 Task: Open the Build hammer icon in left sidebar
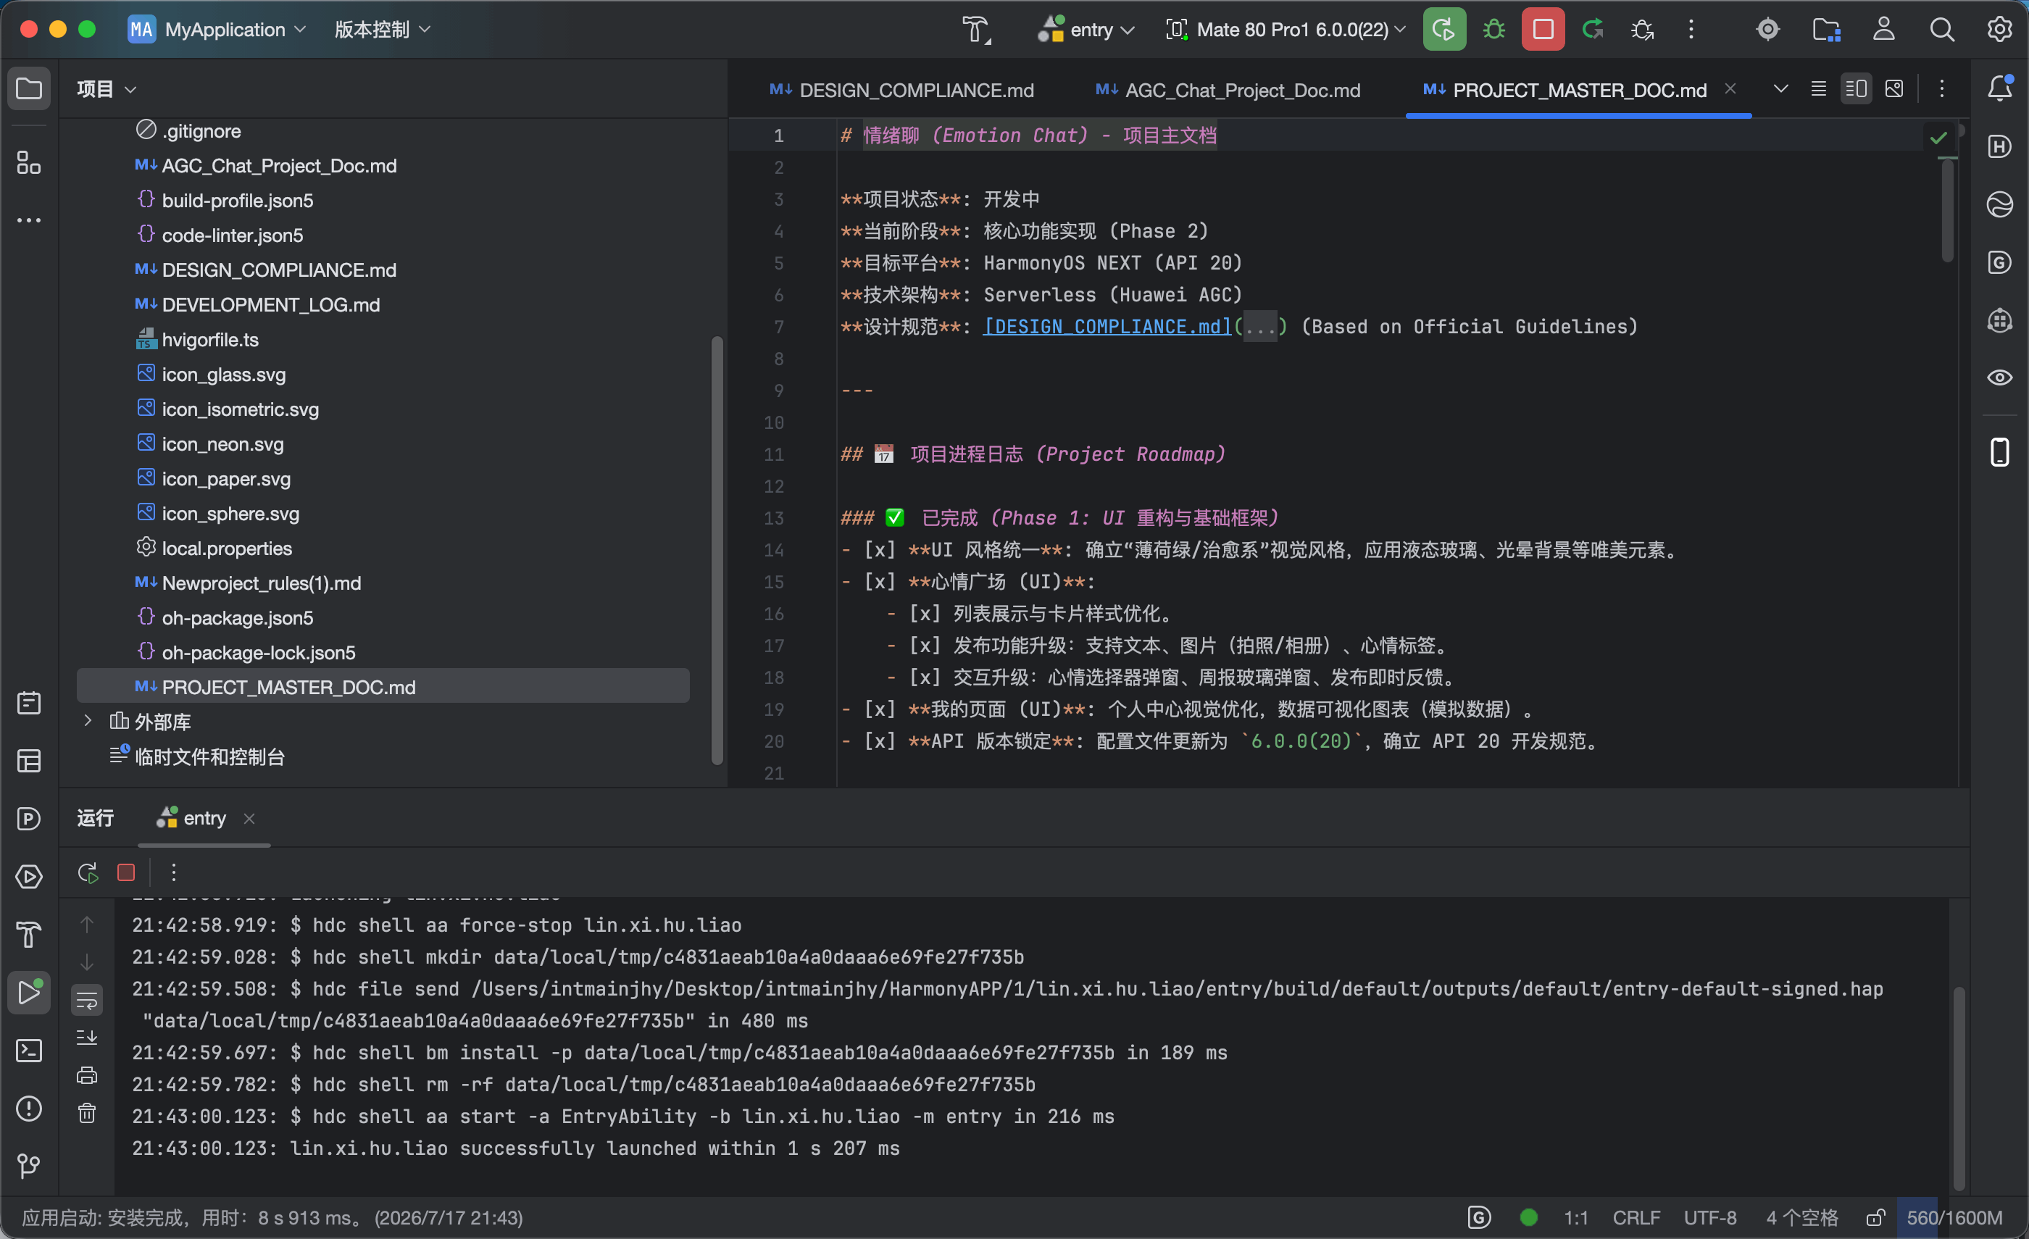(x=29, y=935)
